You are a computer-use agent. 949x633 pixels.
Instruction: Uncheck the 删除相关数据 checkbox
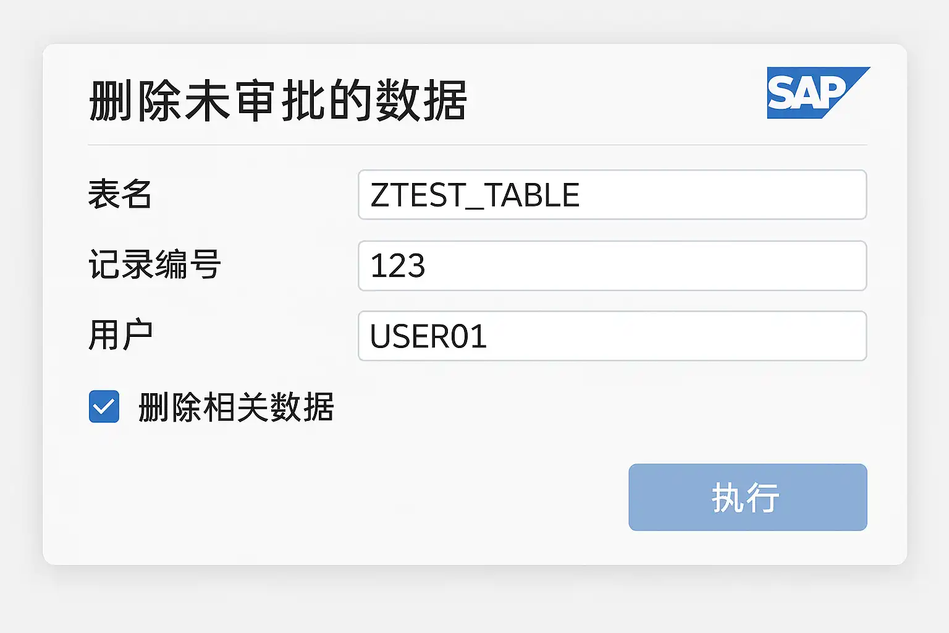point(104,407)
